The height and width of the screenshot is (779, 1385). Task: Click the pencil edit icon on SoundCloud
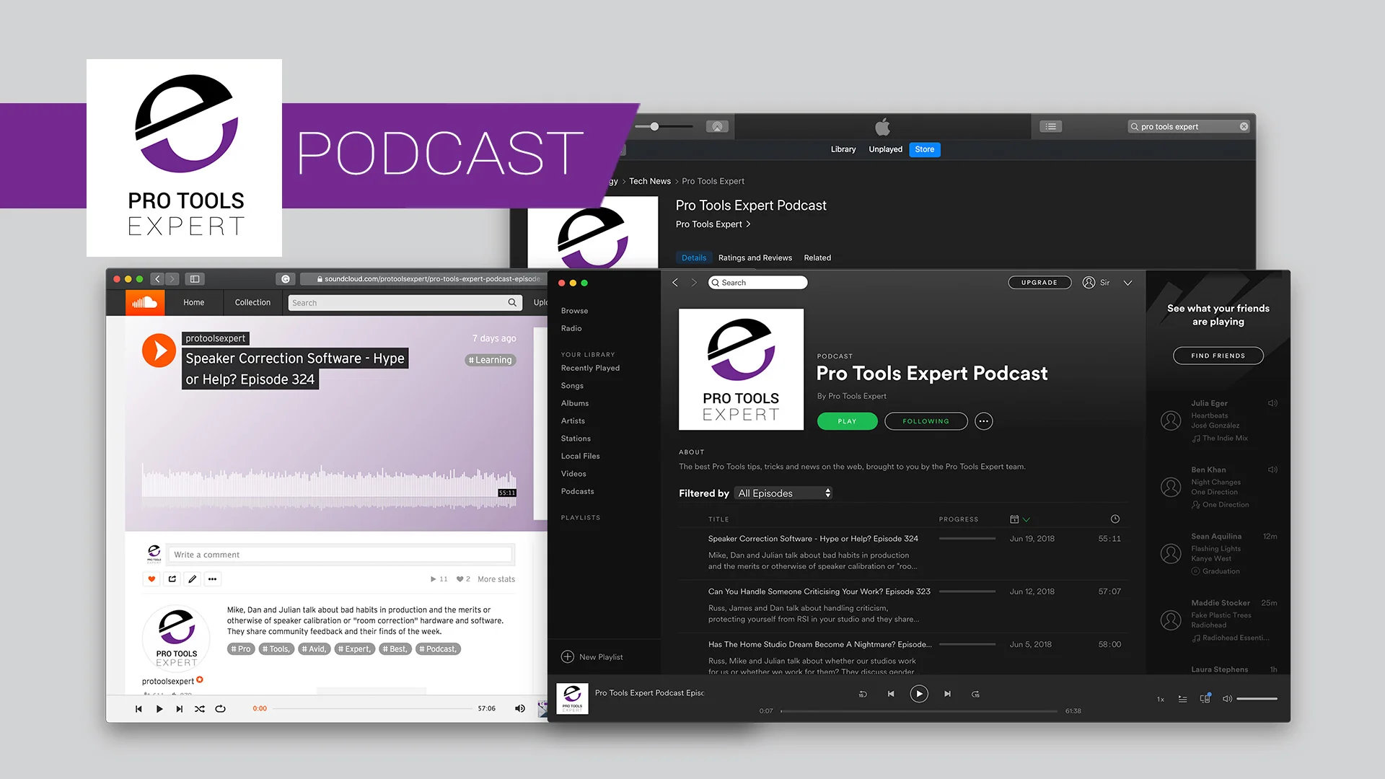tap(192, 578)
